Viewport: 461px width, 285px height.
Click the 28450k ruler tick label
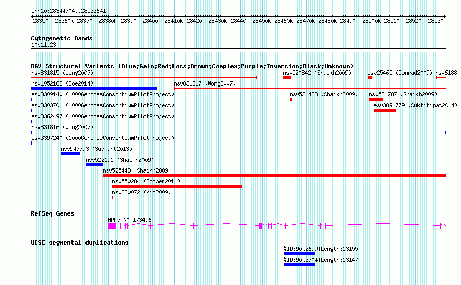coord(262,21)
